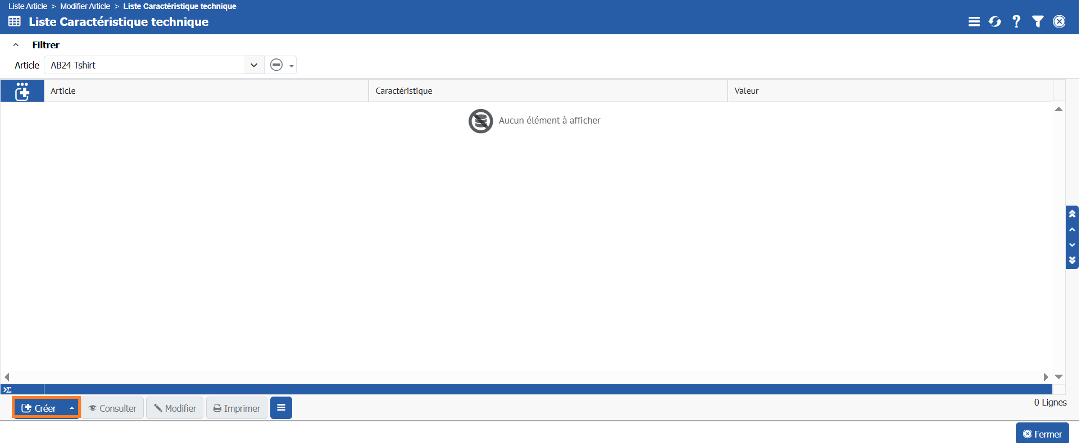
Task: Click the add-row icon in the grid corner
Action: coord(22,91)
